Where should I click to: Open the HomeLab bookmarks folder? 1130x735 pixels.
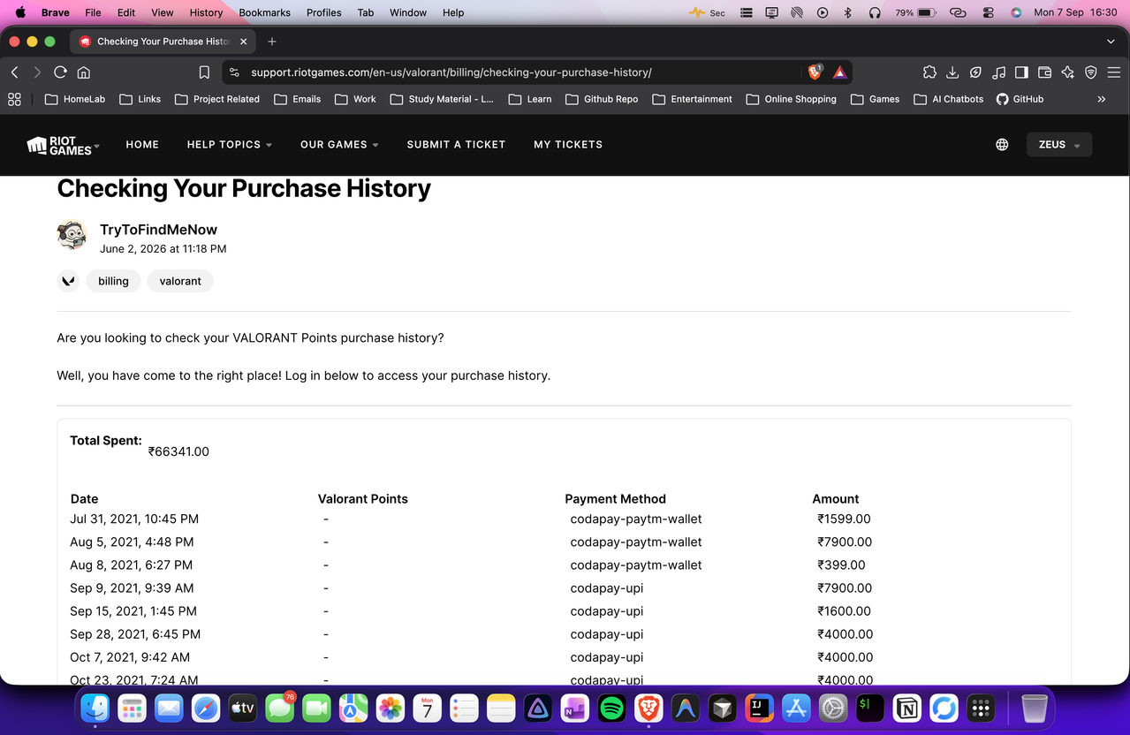tap(75, 99)
